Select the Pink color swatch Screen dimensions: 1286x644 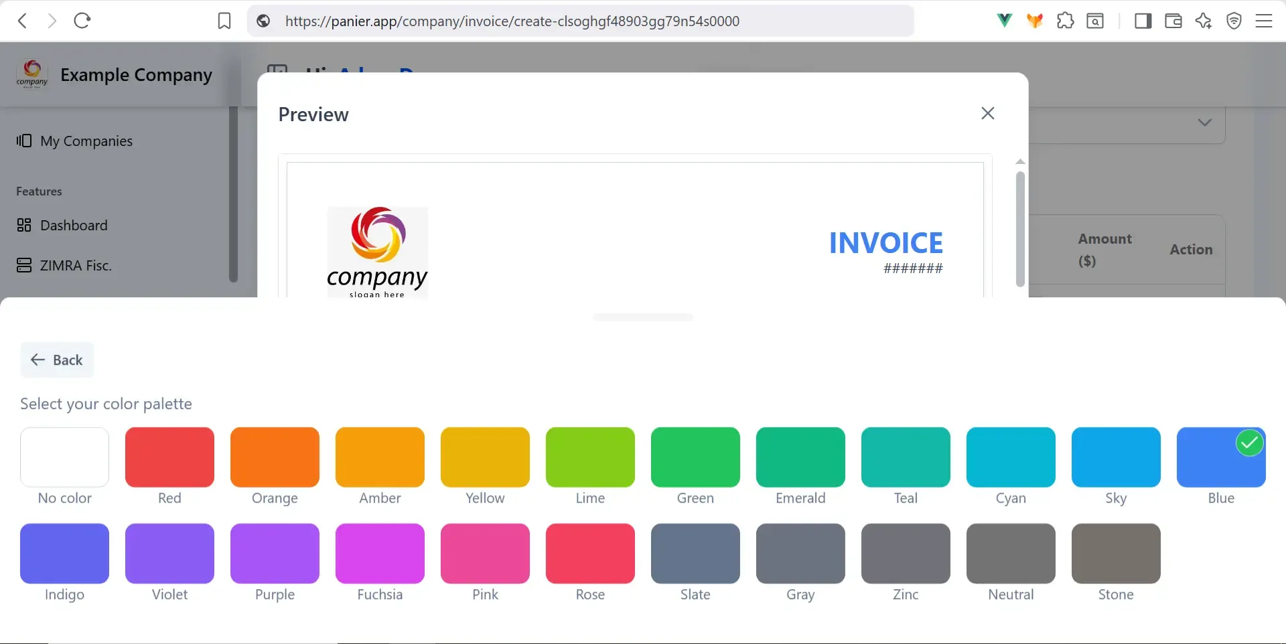486,554
